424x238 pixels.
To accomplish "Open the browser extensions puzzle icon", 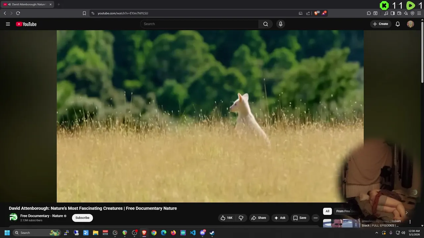I will (x=369, y=13).
